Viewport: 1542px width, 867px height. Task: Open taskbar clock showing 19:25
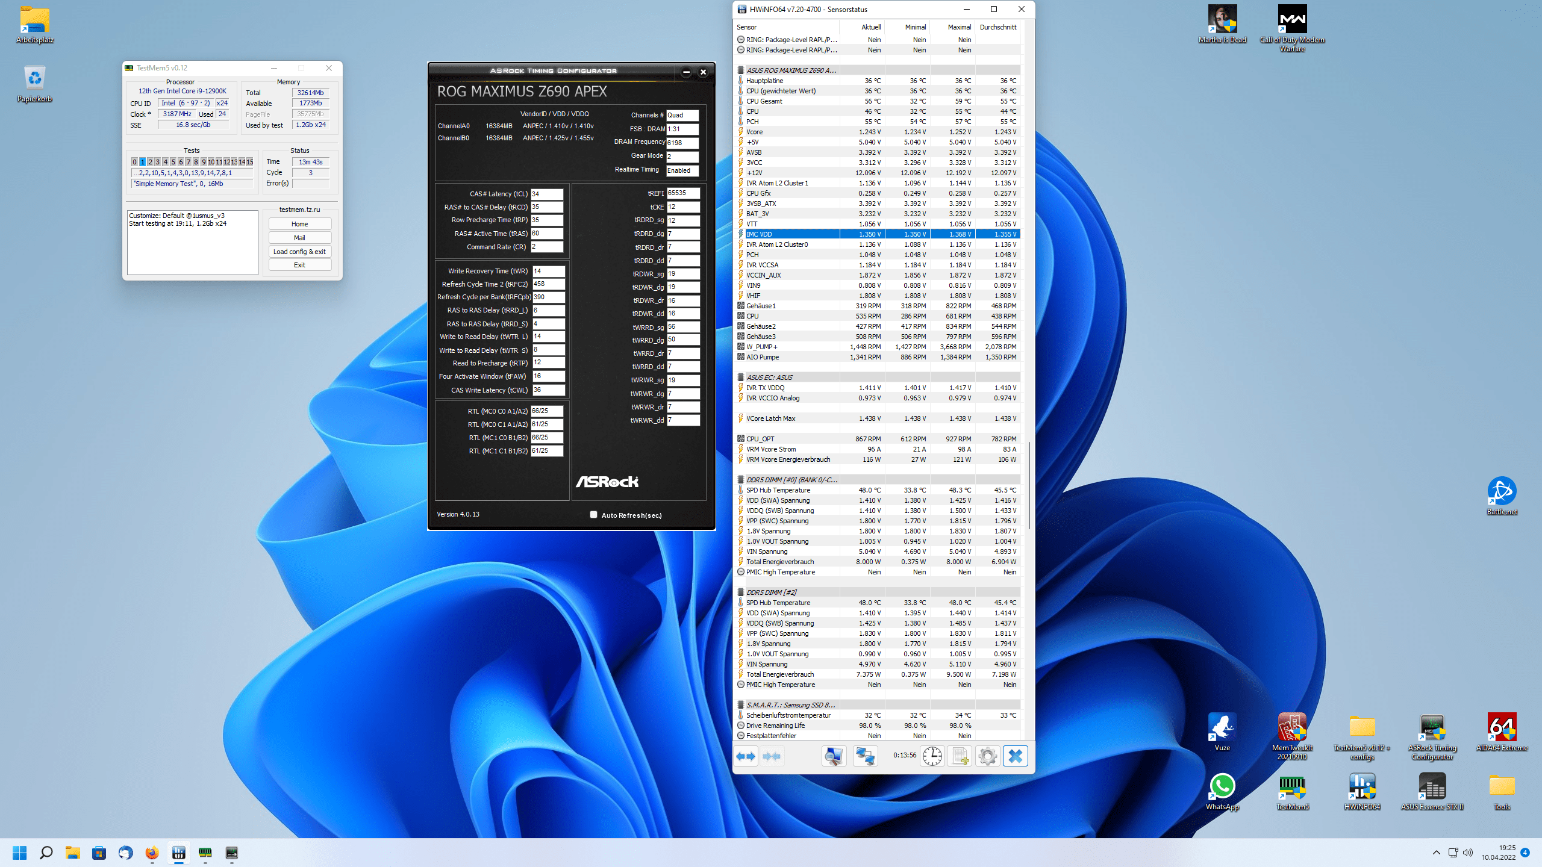(1499, 853)
